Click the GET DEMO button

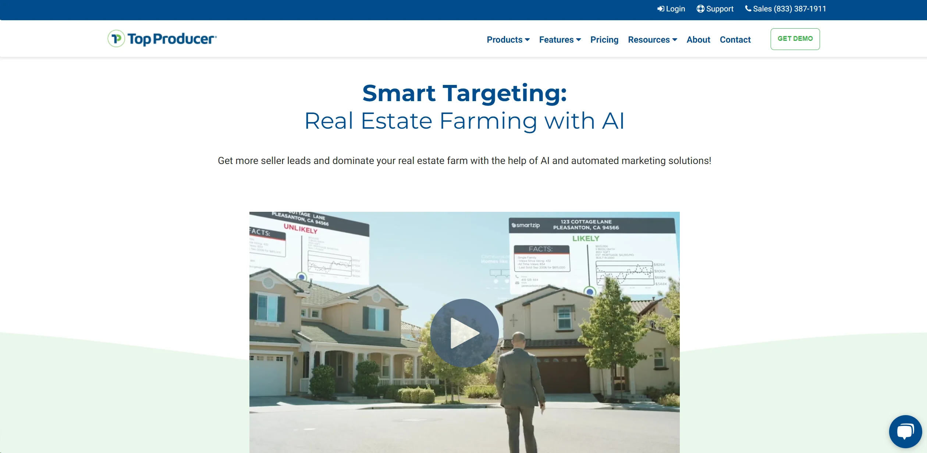795,39
